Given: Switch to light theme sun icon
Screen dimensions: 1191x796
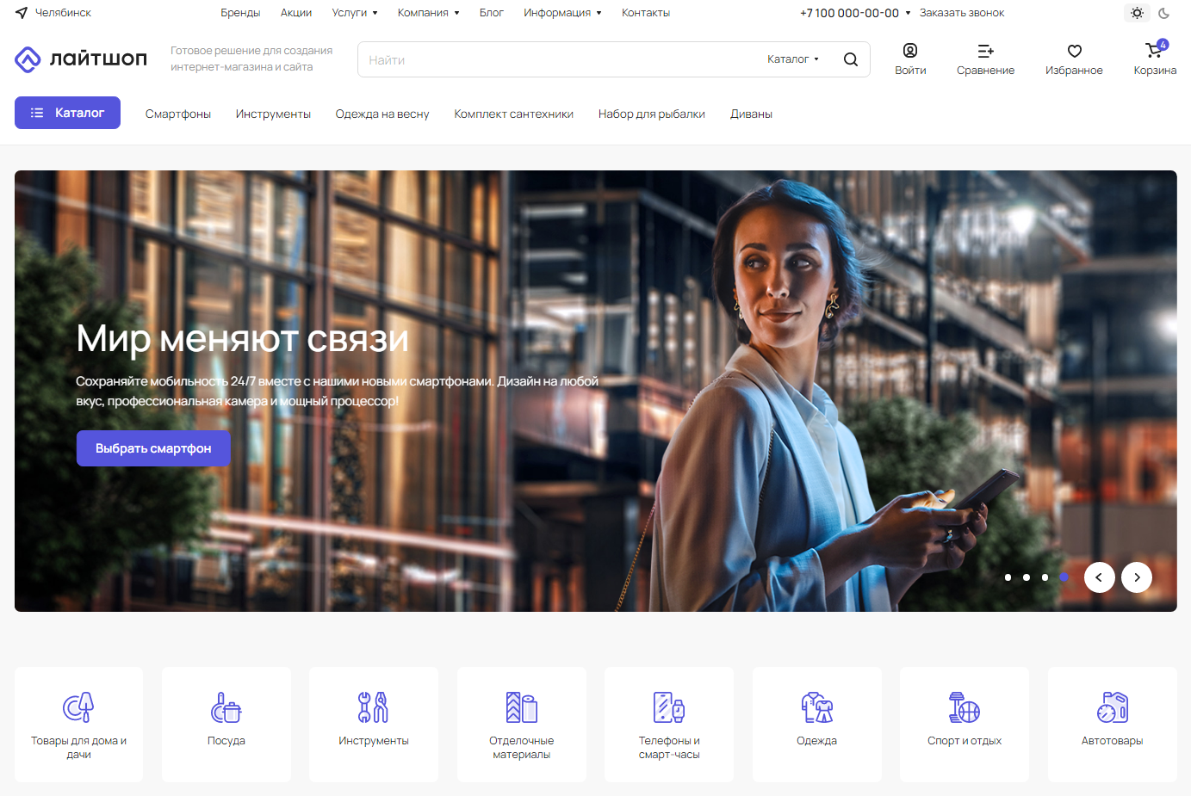Looking at the screenshot, I should (x=1138, y=13).
